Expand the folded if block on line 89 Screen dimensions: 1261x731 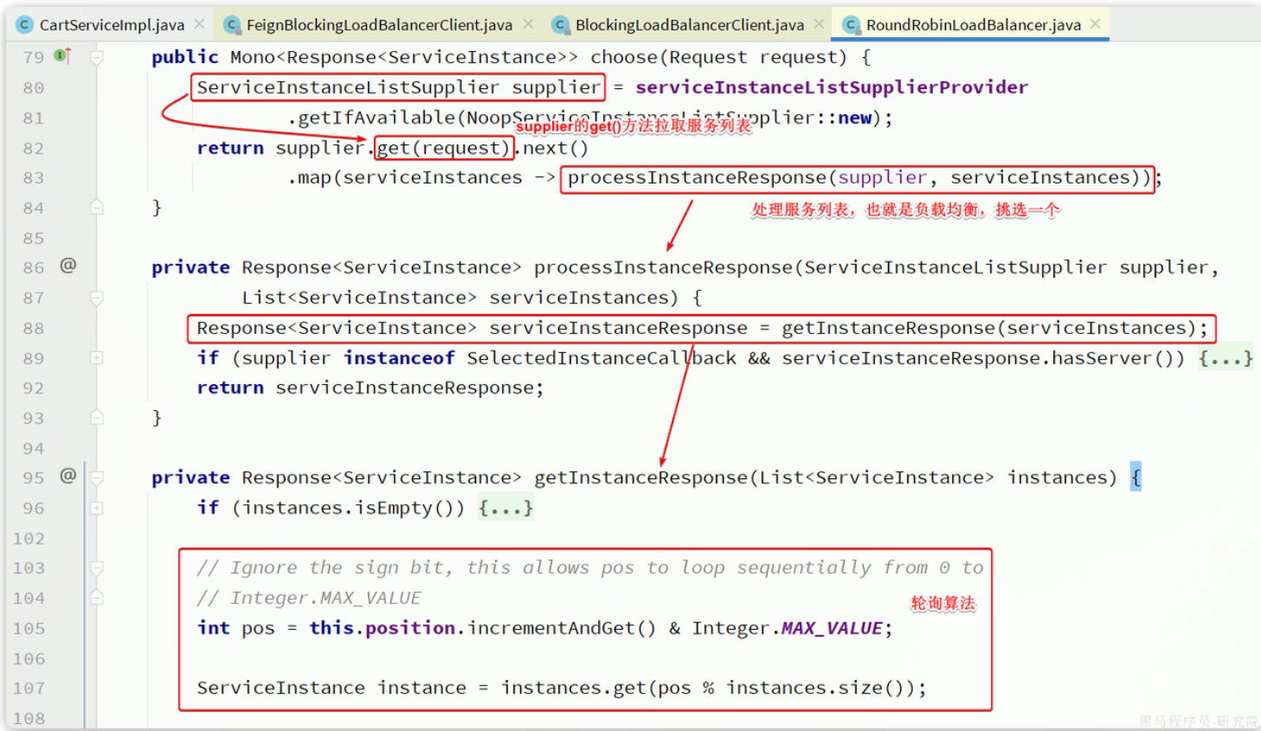pyautogui.click(x=97, y=358)
